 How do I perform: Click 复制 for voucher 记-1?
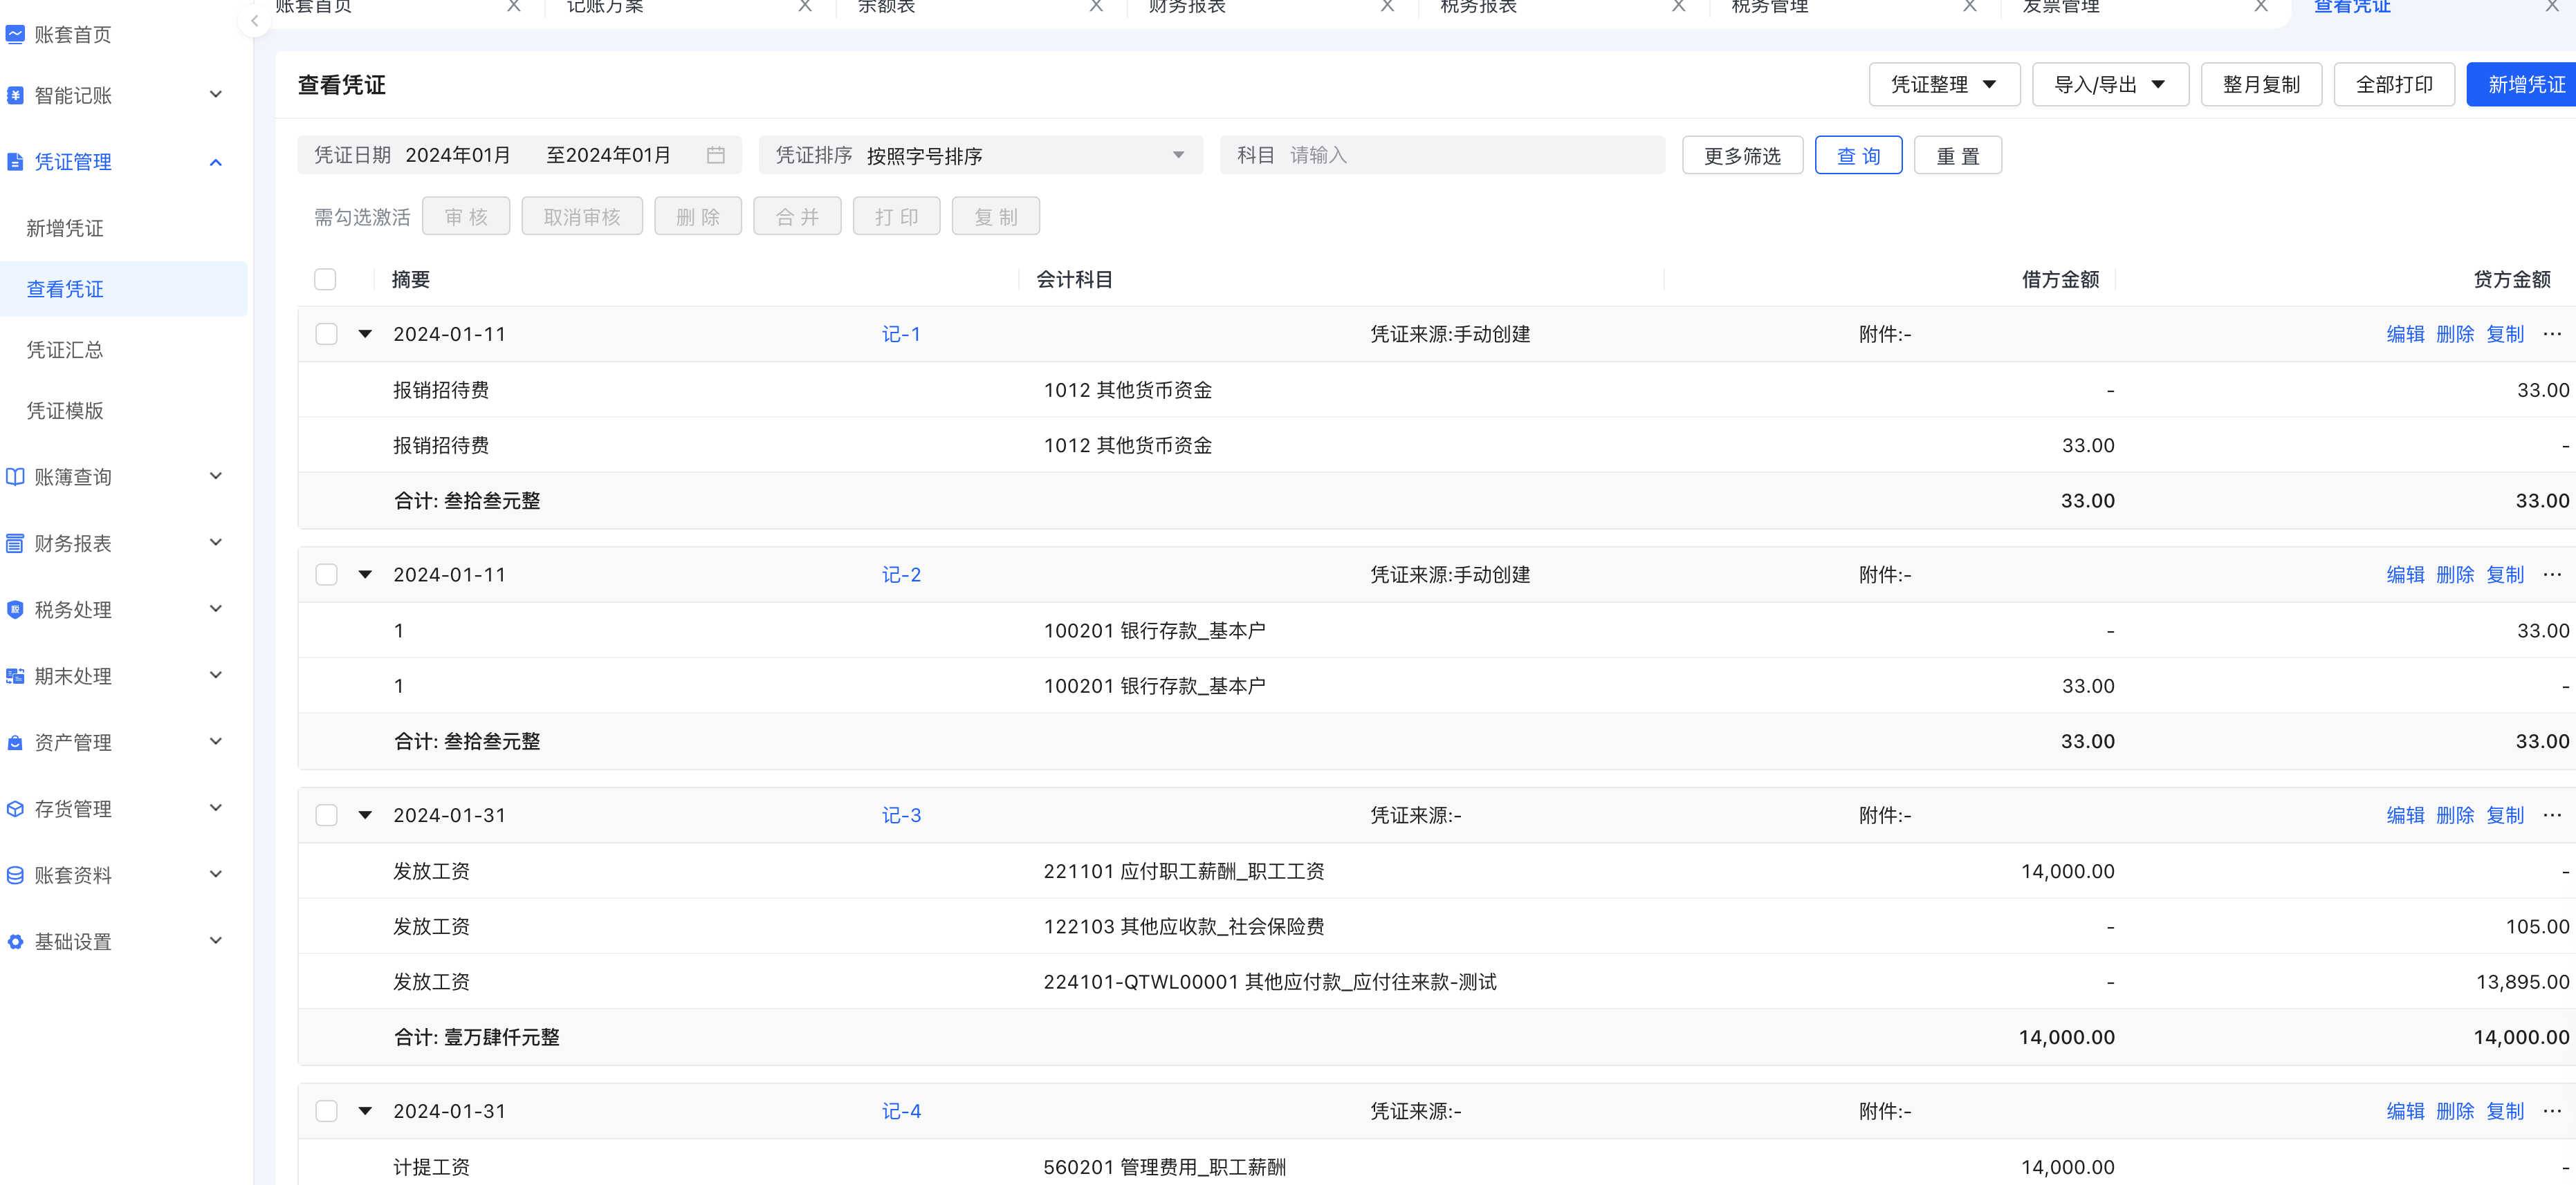(x=2505, y=334)
